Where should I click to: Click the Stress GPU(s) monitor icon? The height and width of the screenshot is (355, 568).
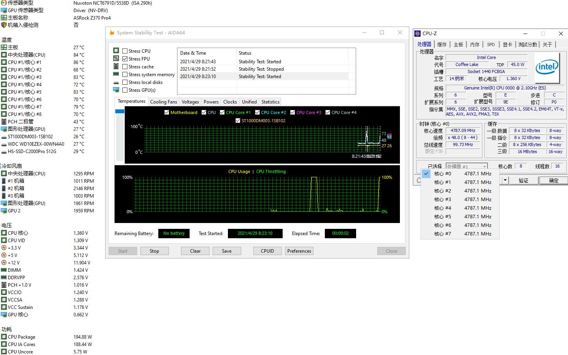tap(116, 89)
